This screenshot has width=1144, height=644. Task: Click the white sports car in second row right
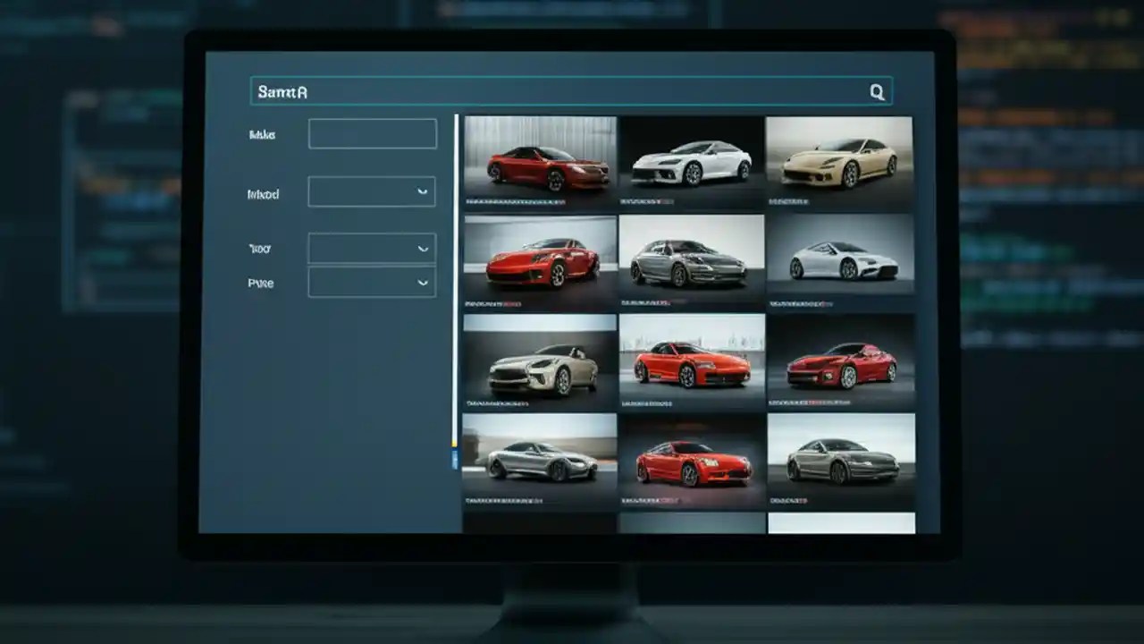[x=840, y=259]
